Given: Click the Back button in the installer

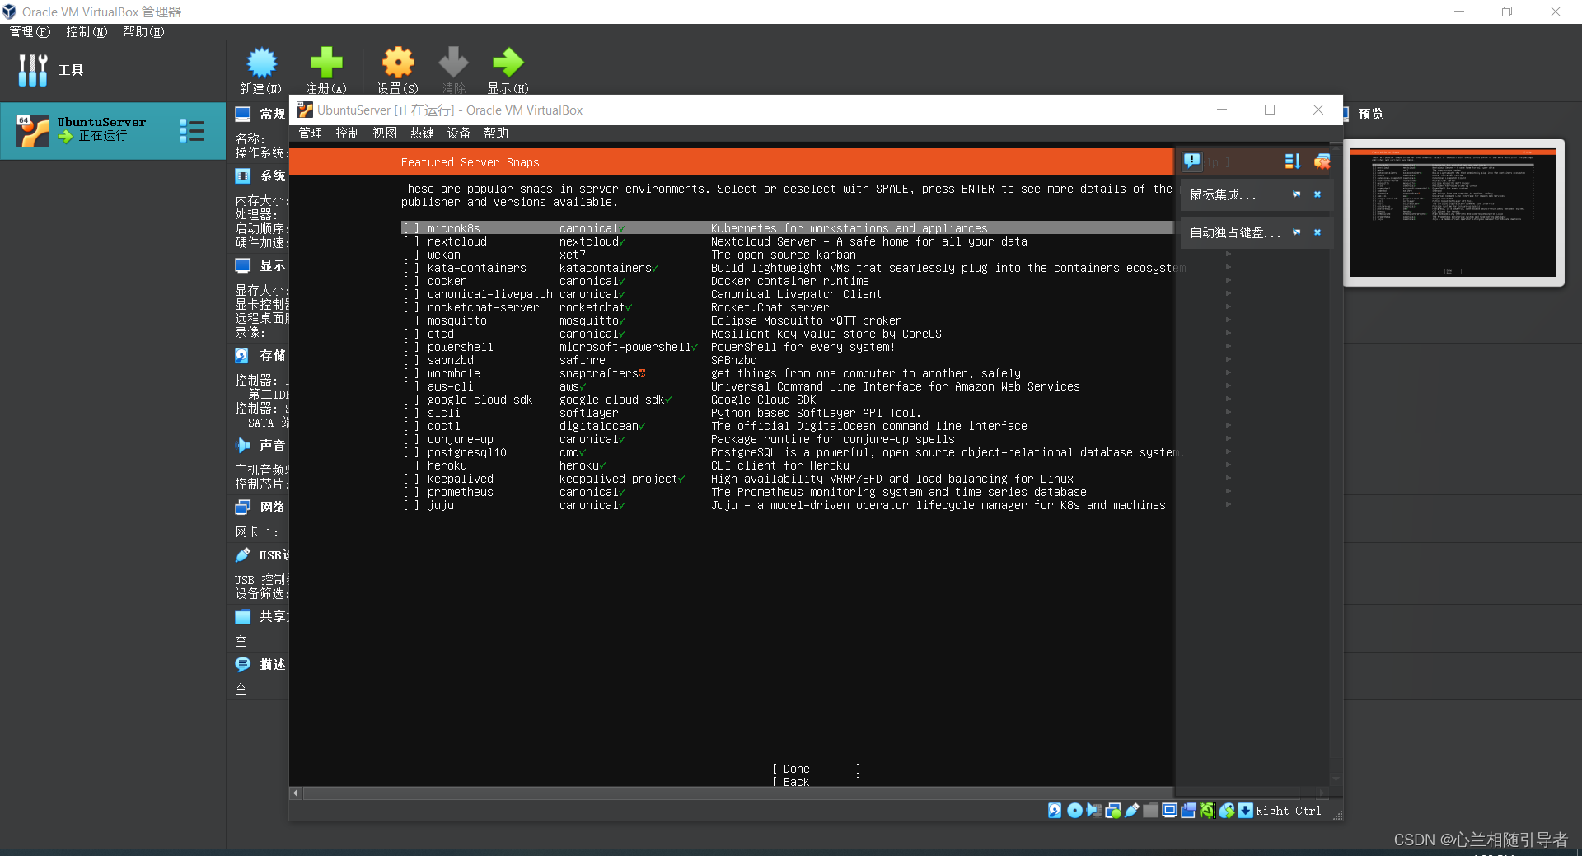Looking at the screenshot, I should [815, 781].
